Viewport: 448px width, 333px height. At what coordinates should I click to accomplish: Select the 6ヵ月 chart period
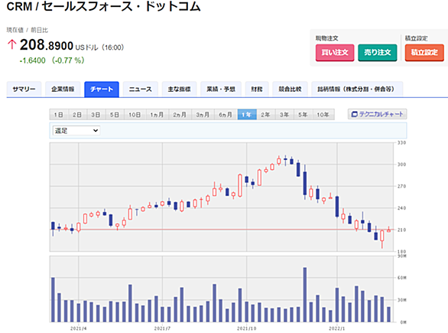(226, 115)
